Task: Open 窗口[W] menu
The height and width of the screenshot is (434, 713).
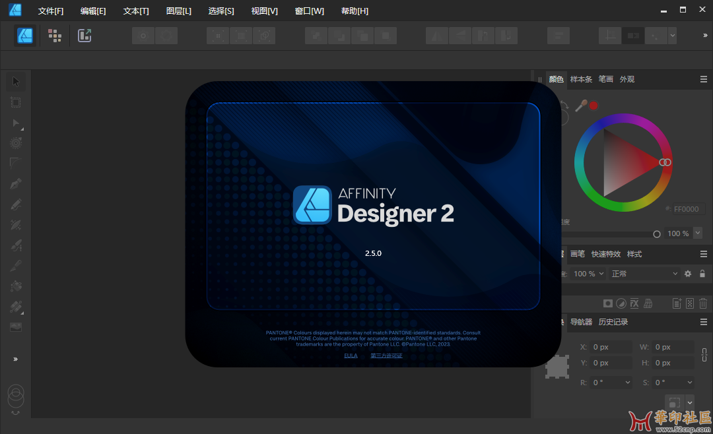Action: click(x=309, y=11)
